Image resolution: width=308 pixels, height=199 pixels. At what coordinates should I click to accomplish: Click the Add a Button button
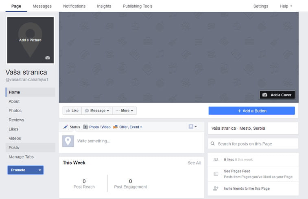coord(251,111)
